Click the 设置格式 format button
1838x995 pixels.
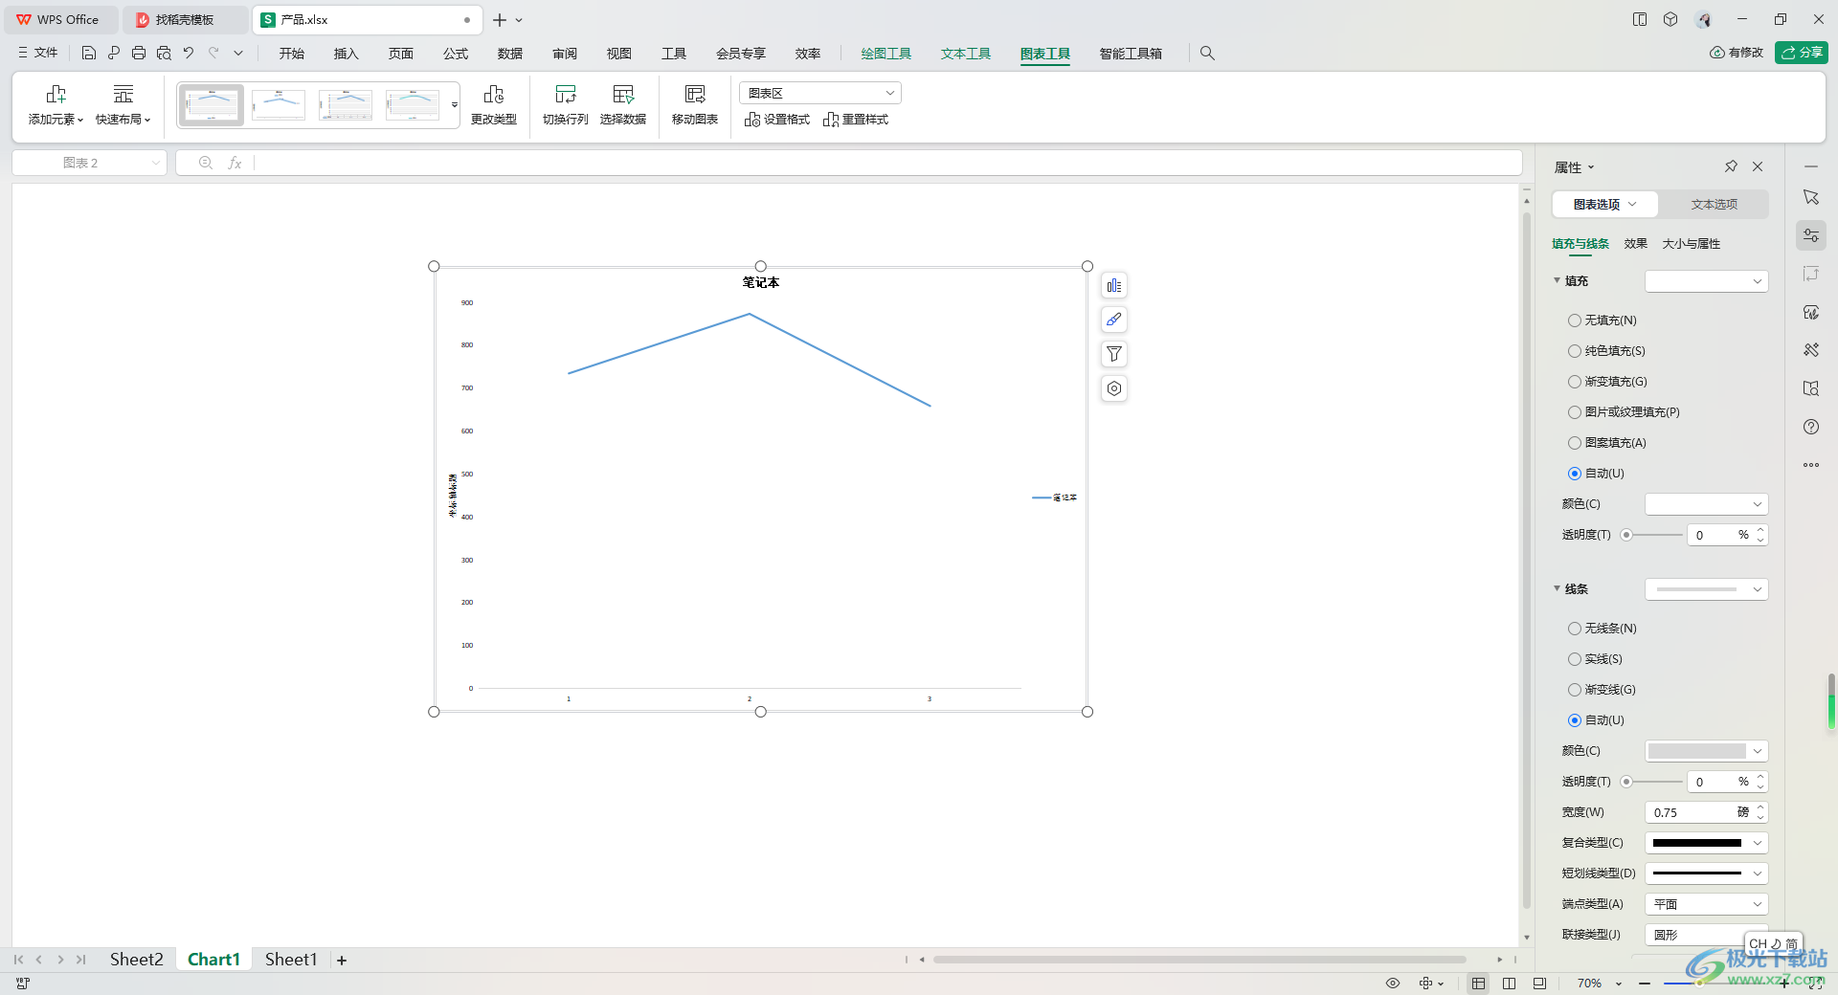pyautogui.click(x=777, y=120)
